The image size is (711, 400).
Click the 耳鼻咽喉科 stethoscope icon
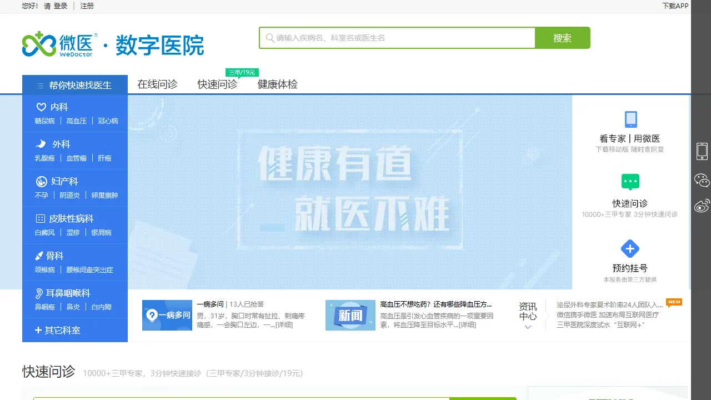coord(39,293)
